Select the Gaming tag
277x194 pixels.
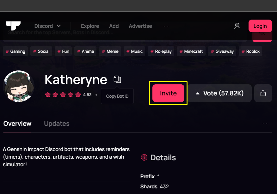pos(15,51)
